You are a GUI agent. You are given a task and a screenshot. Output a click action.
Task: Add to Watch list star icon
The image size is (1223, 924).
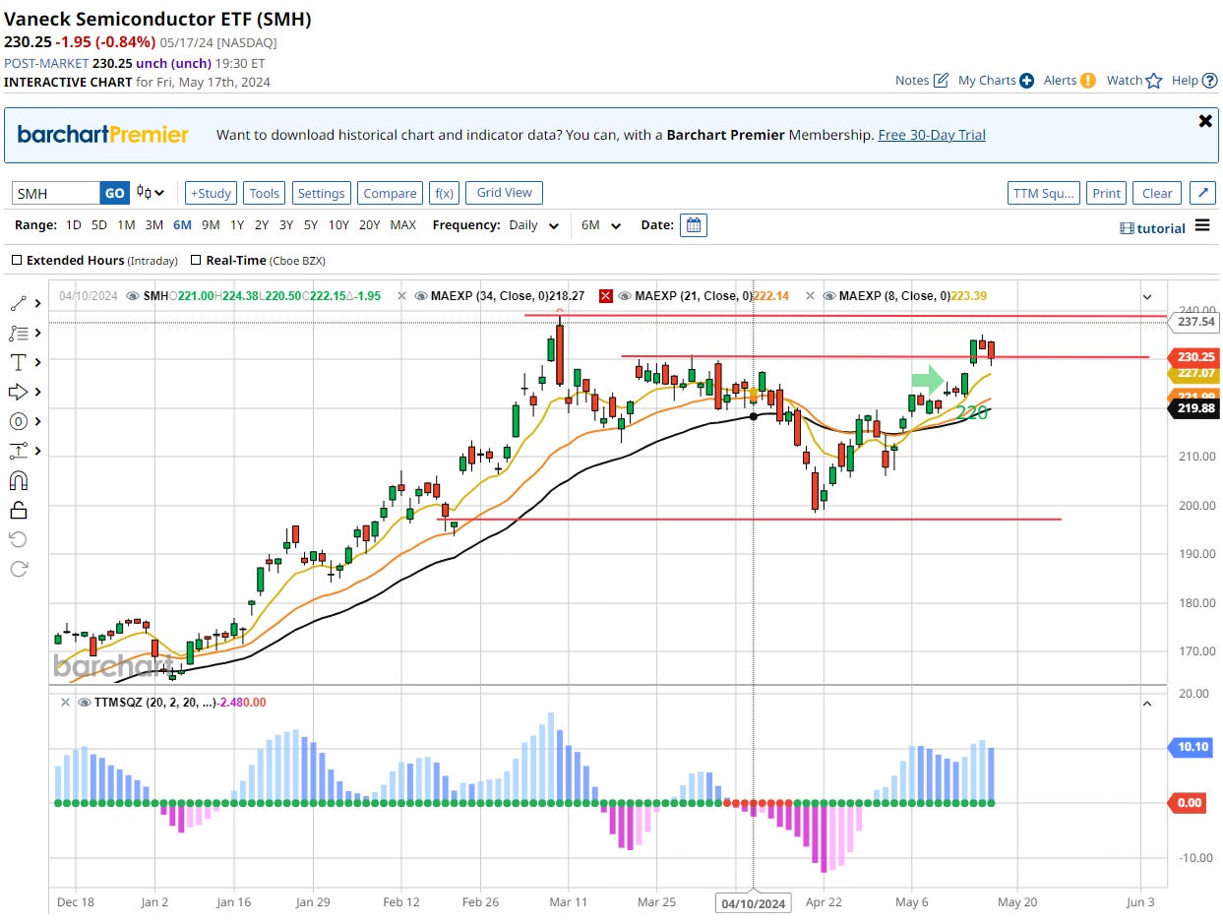(1154, 81)
